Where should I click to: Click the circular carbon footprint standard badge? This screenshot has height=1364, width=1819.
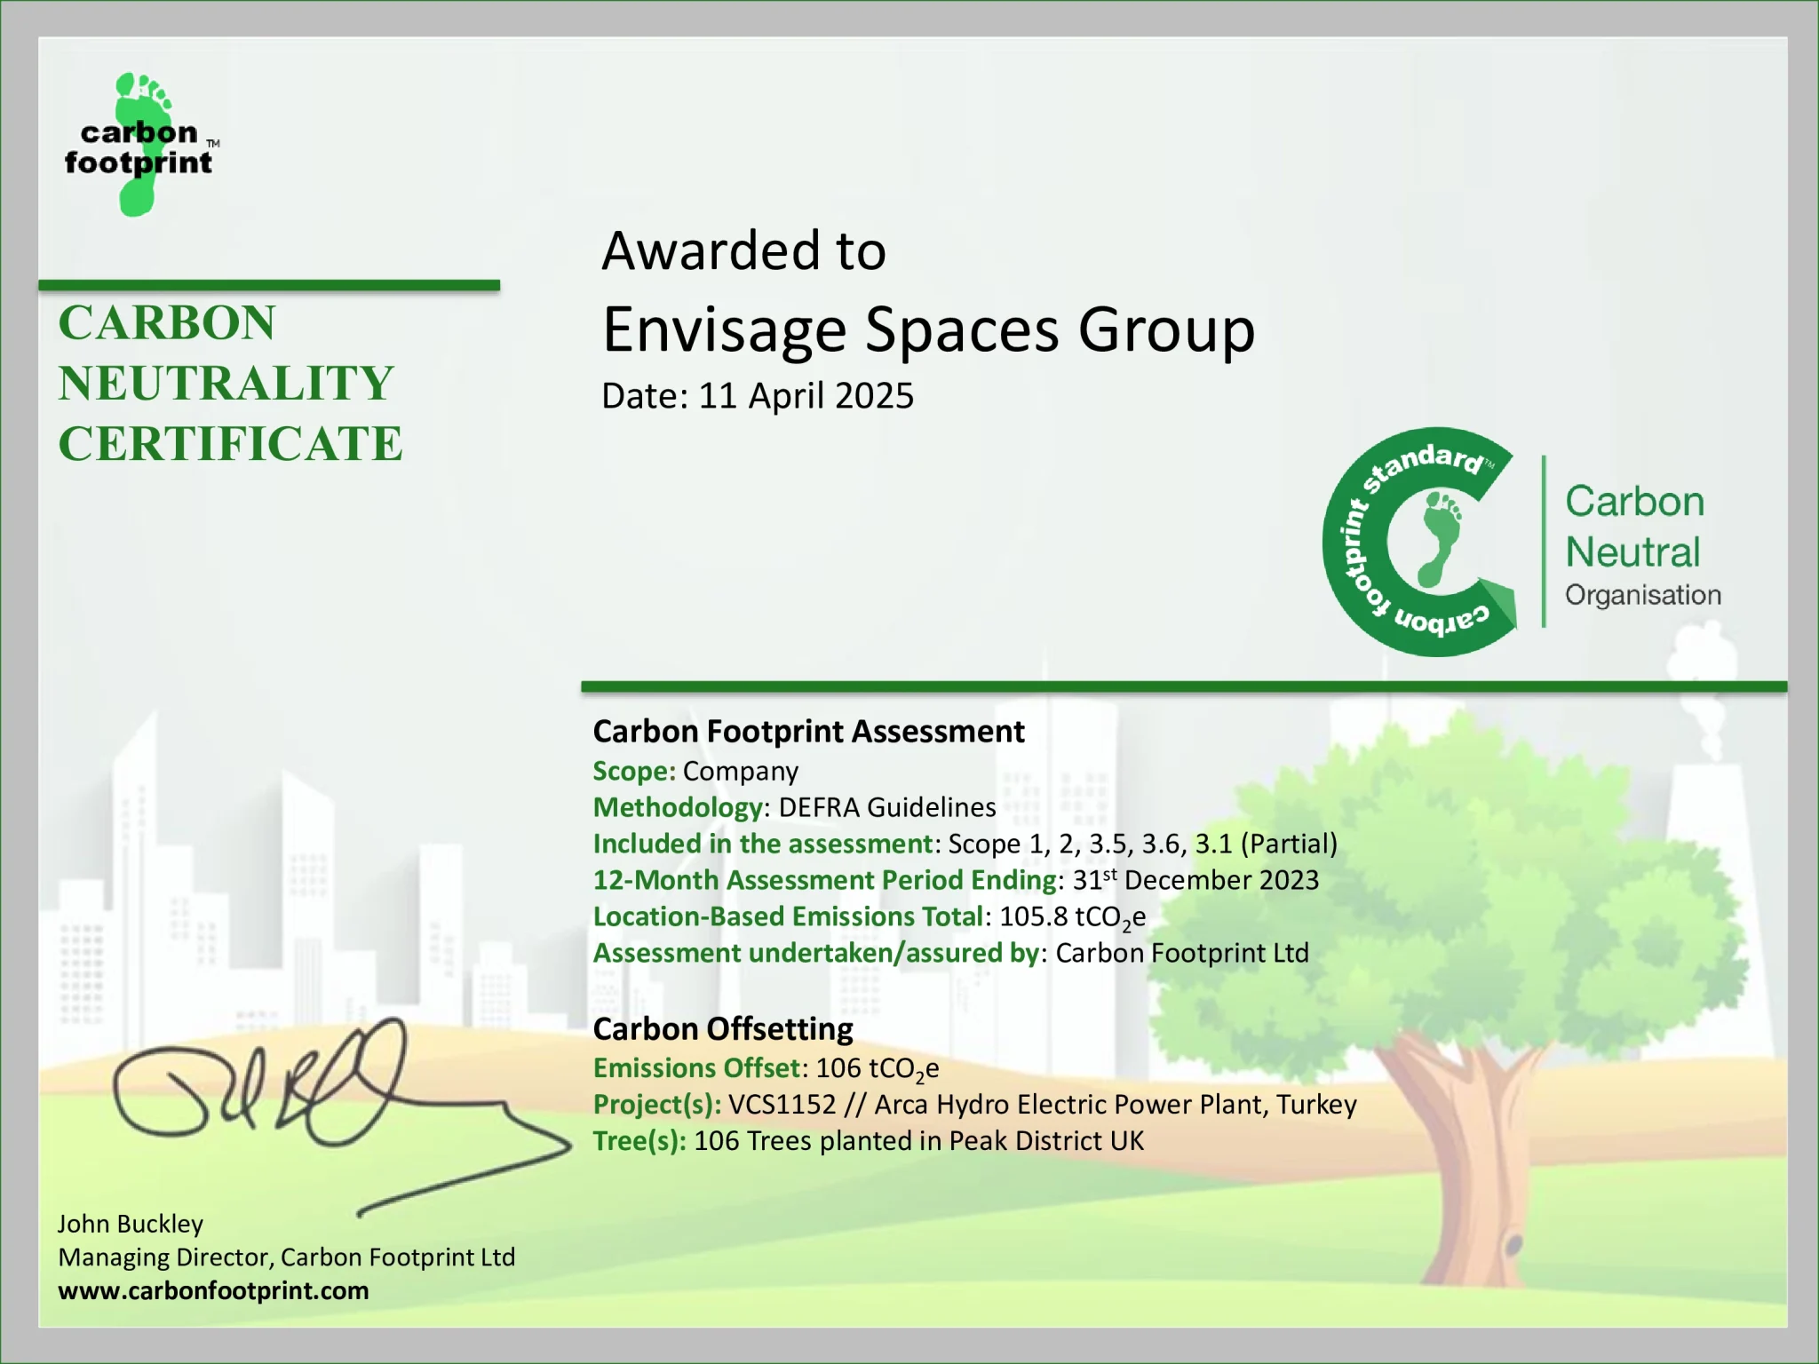tap(1359, 542)
